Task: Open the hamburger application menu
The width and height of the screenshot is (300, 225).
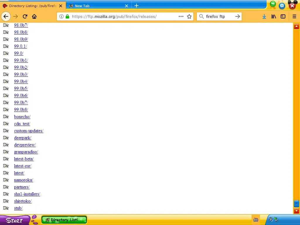Action: pos(294,16)
